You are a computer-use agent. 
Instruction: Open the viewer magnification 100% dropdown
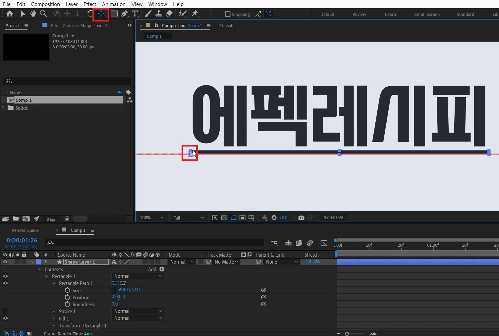point(152,218)
